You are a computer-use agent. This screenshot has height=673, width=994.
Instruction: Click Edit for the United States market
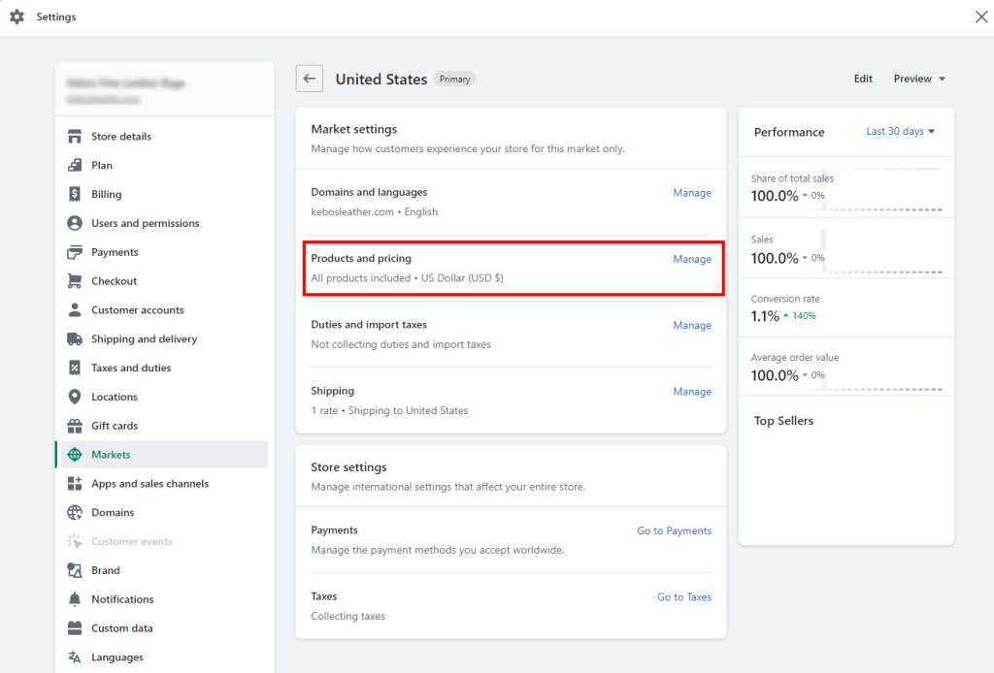point(863,79)
